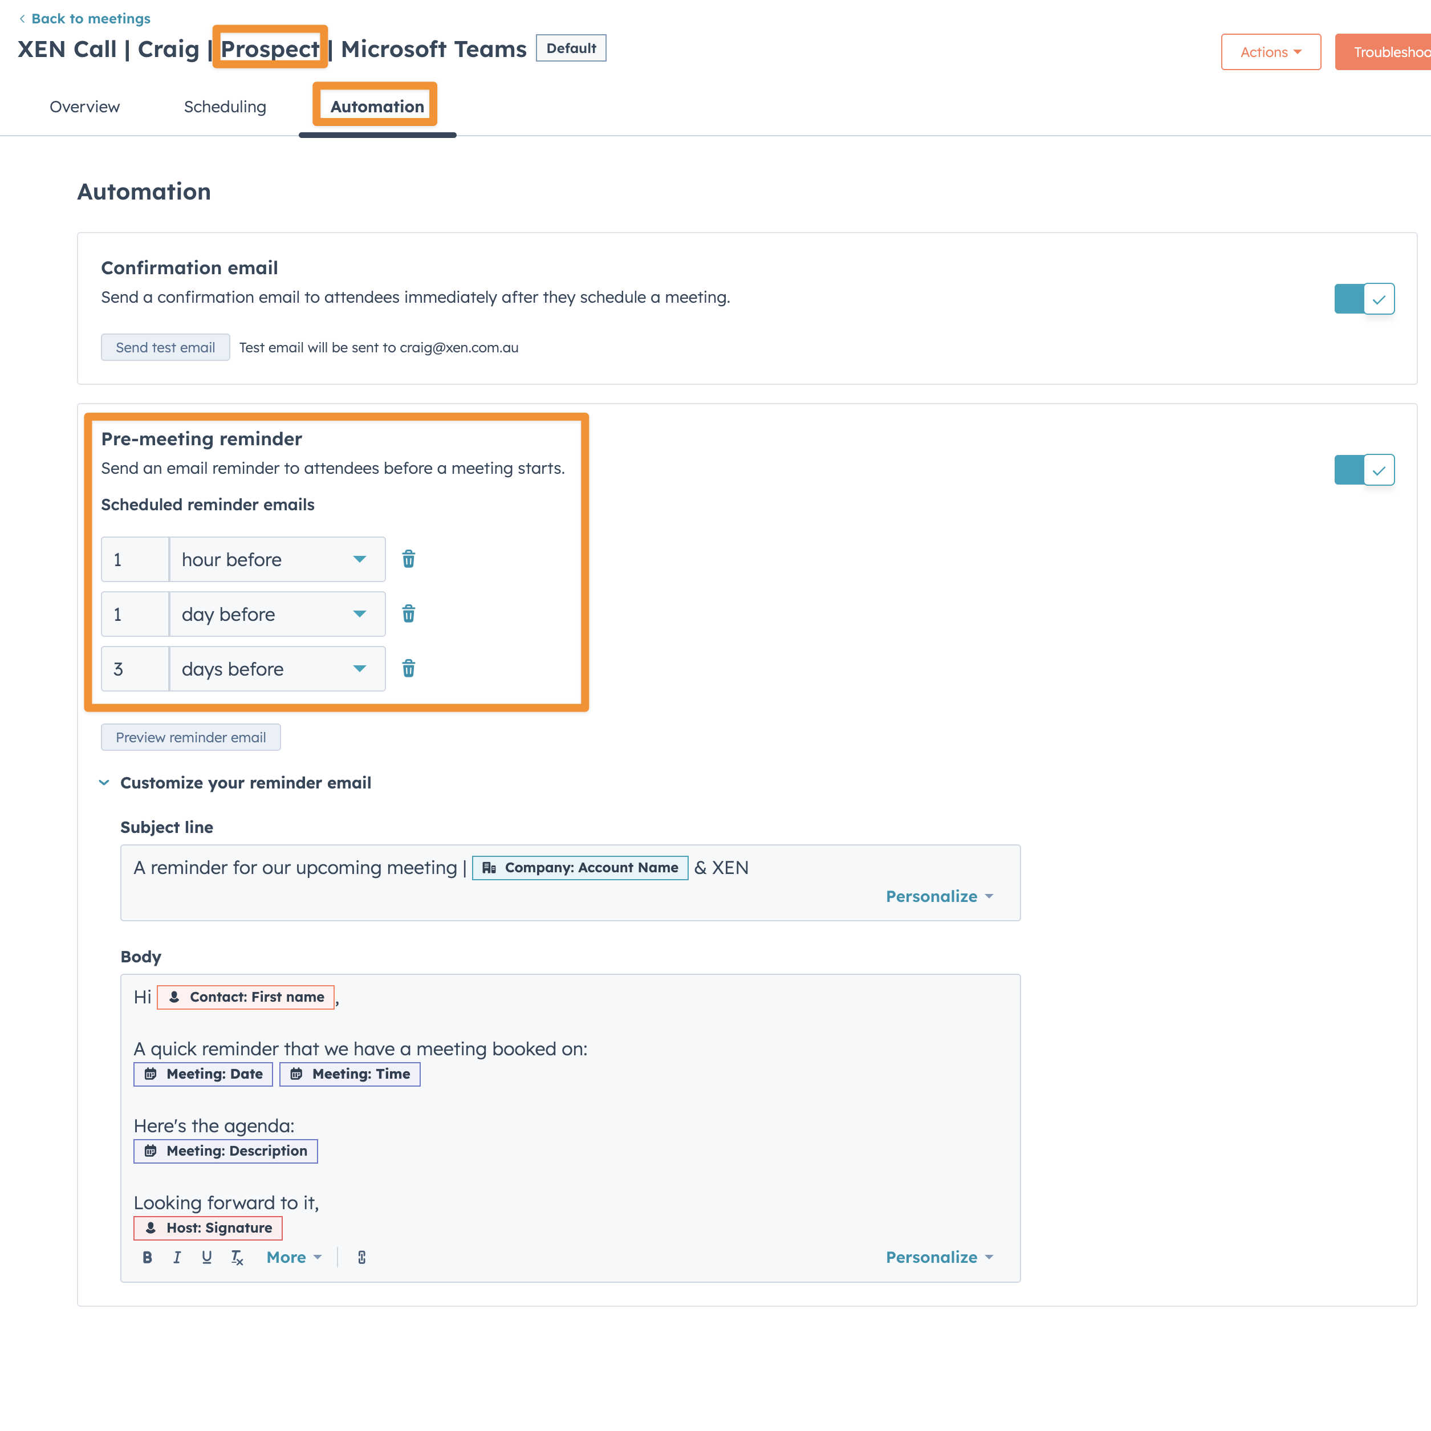Apply italic formatting in body editor
The height and width of the screenshot is (1431, 1431).
point(177,1257)
